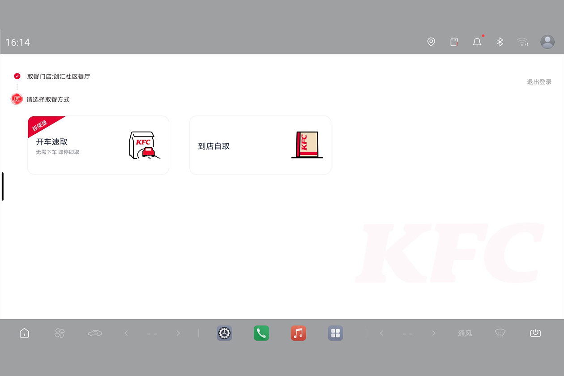Decrease passenger temperature with left arrow

[382, 333]
